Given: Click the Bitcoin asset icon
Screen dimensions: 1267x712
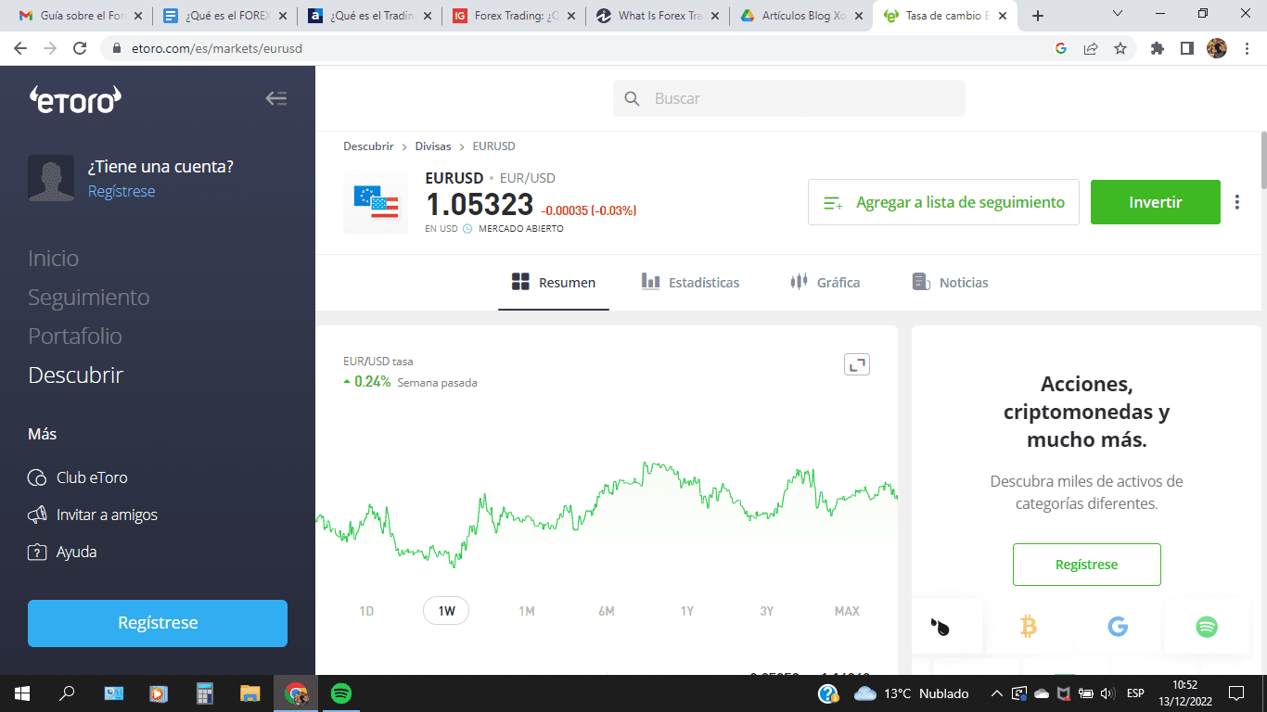Looking at the screenshot, I should click(x=1029, y=628).
